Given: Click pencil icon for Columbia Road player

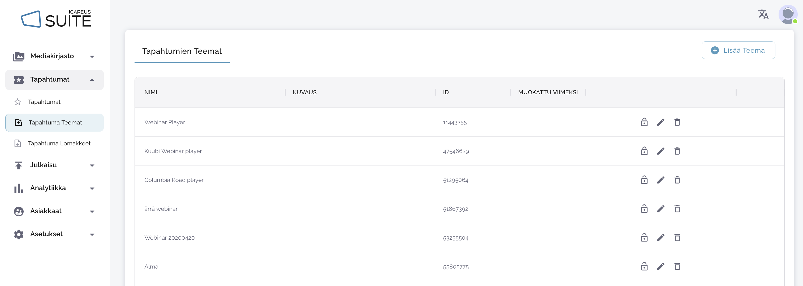Looking at the screenshot, I should tap(660, 180).
